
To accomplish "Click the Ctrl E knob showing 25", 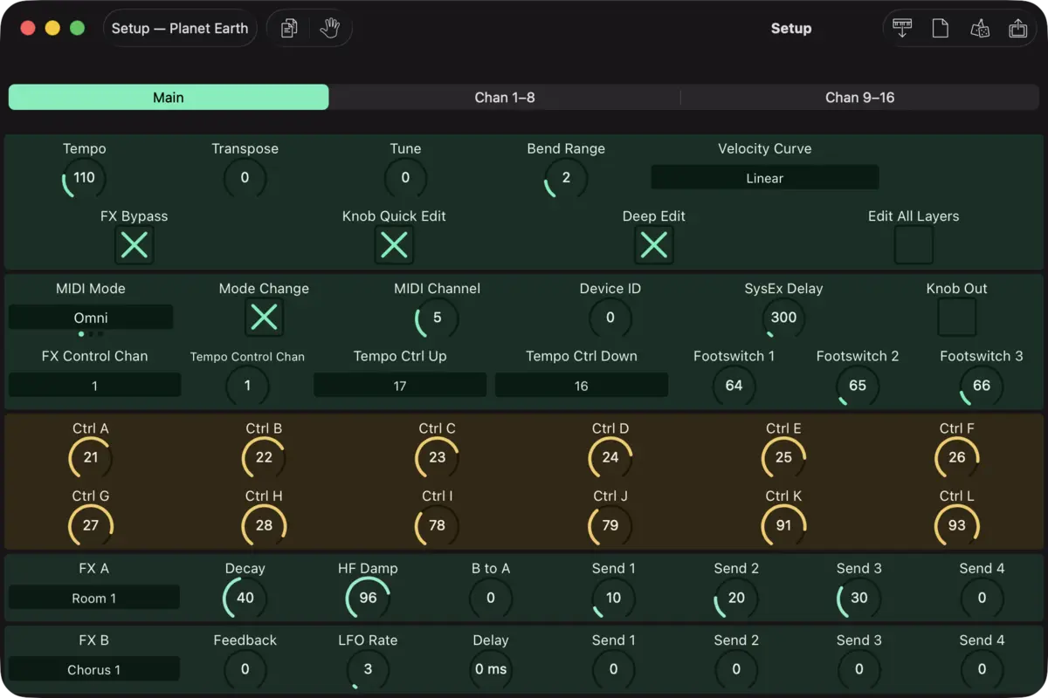I will coord(783,457).
